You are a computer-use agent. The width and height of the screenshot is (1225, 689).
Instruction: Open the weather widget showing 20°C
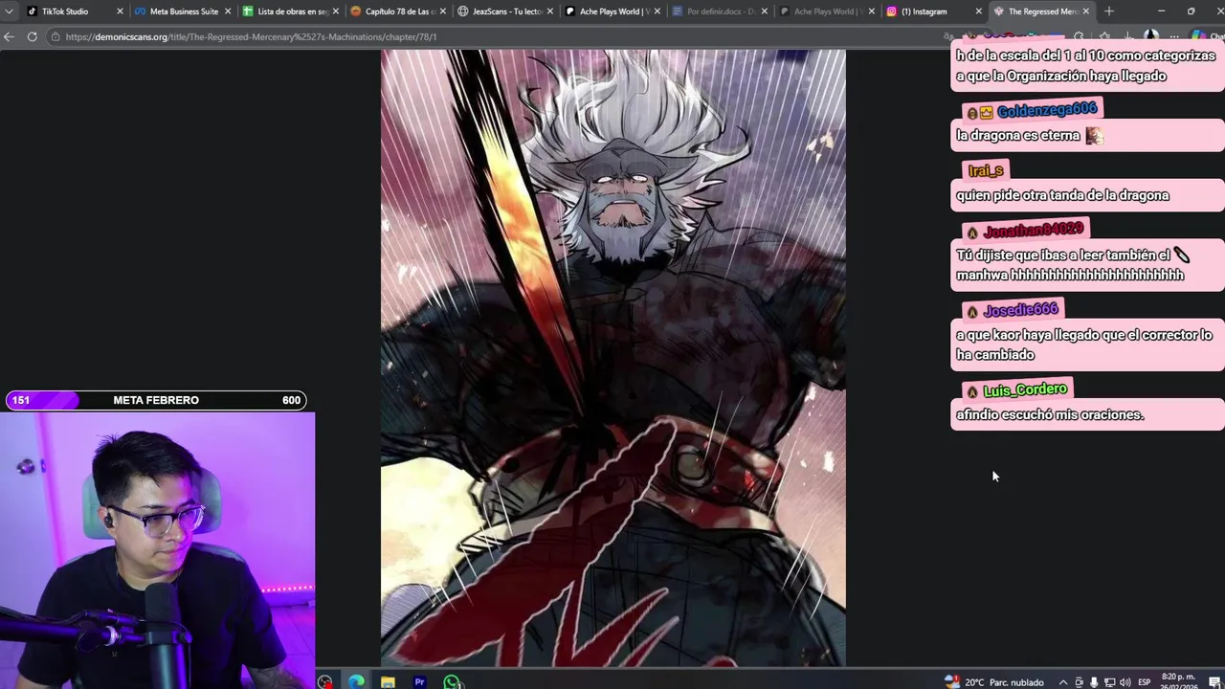click(993, 681)
